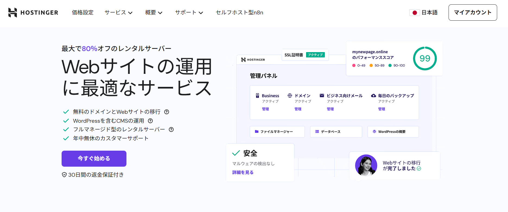Open the サポート dropdown menu
Viewport: 508px width, 212px height.
click(x=189, y=12)
